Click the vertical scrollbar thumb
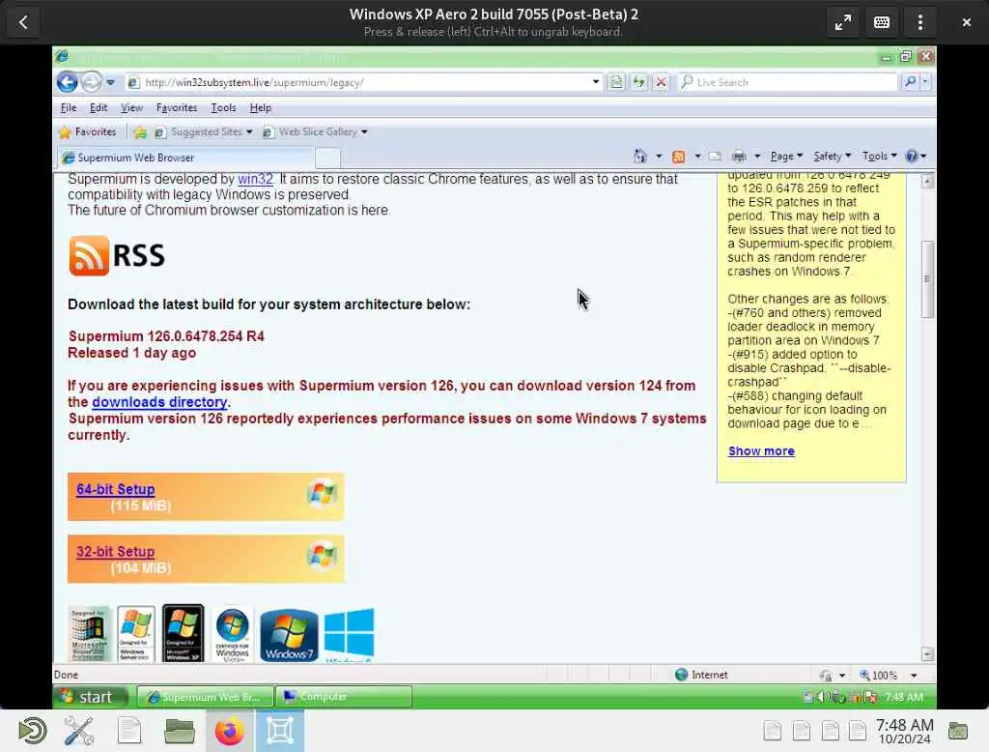Viewport: 989px width, 752px height. pos(927,278)
